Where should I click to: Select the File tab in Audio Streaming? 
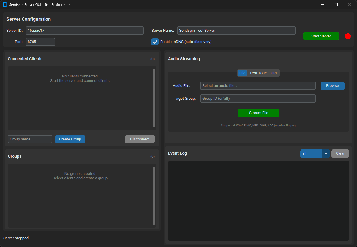coord(242,73)
